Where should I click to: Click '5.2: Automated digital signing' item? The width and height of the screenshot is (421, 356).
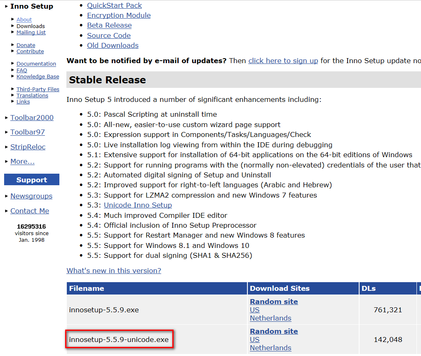point(179,175)
